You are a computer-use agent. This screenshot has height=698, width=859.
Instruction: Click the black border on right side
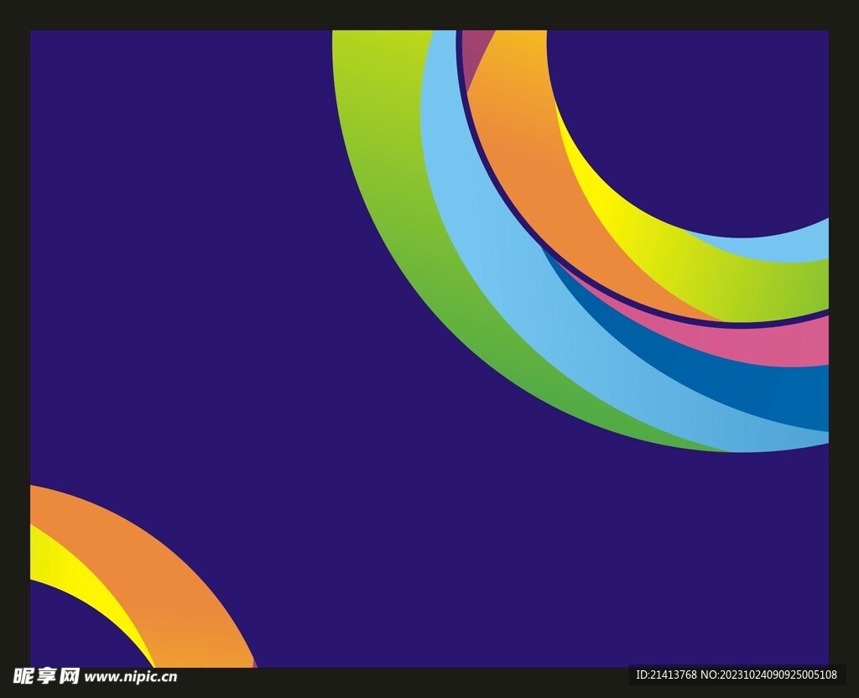pos(844,336)
